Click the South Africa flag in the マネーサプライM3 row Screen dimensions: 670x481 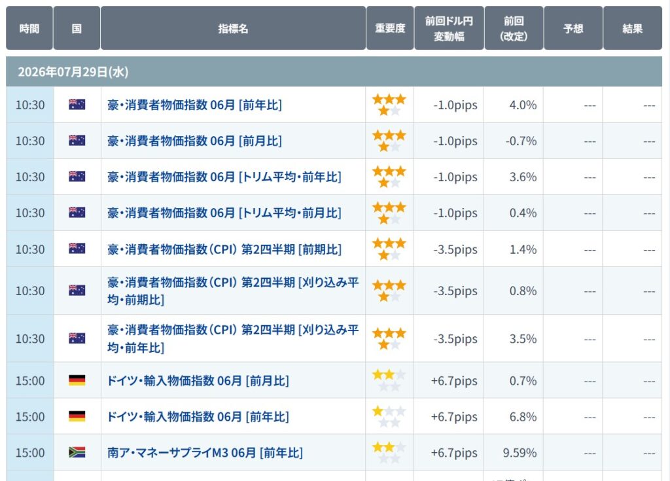[x=77, y=452]
